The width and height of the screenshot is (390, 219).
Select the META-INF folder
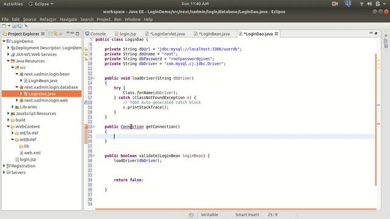[29, 133]
